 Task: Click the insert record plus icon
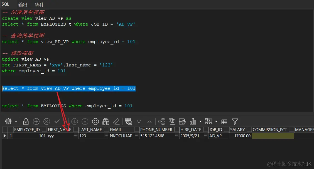(36, 121)
